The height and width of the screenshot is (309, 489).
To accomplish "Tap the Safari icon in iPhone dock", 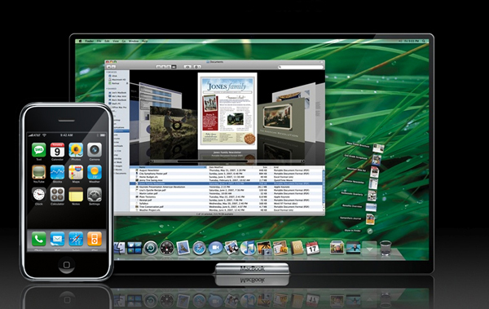I will [x=76, y=239].
